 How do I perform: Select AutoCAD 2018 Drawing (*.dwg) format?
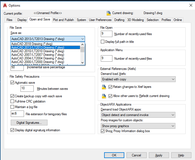tap(46, 44)
